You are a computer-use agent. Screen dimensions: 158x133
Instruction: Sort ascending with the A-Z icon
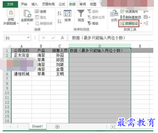tap(60, 13)
